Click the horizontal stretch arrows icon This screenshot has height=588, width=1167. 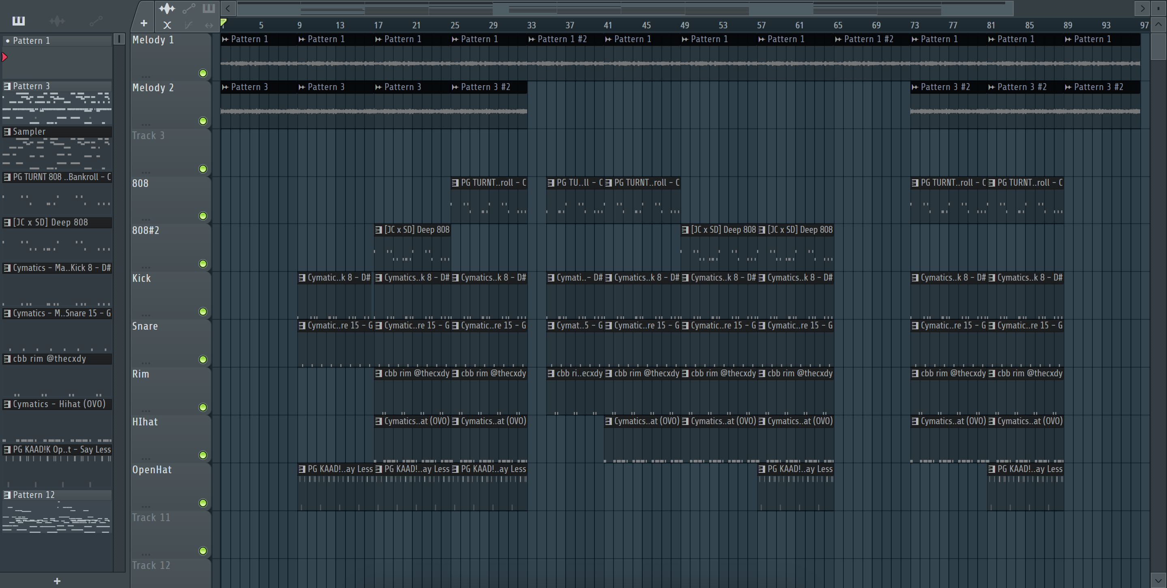(x=208, y=26)
